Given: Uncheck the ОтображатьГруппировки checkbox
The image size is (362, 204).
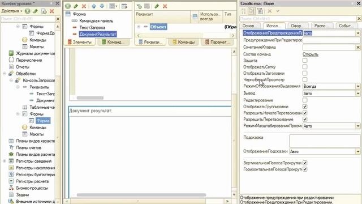Looking at the screenshot, I should 305,107.
